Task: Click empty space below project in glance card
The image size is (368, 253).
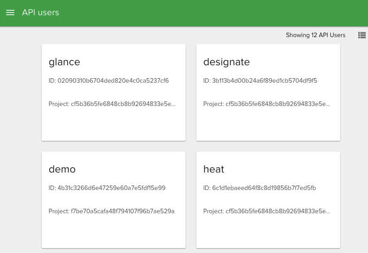Action: (x=113, y=126)
